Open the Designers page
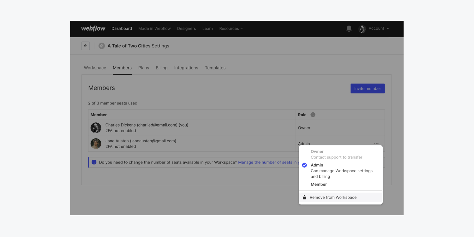Screen dimensions: 474x237 (186, 28)
